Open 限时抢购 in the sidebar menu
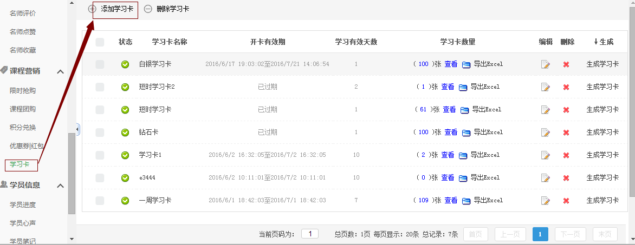 click(x=23, y=90)
